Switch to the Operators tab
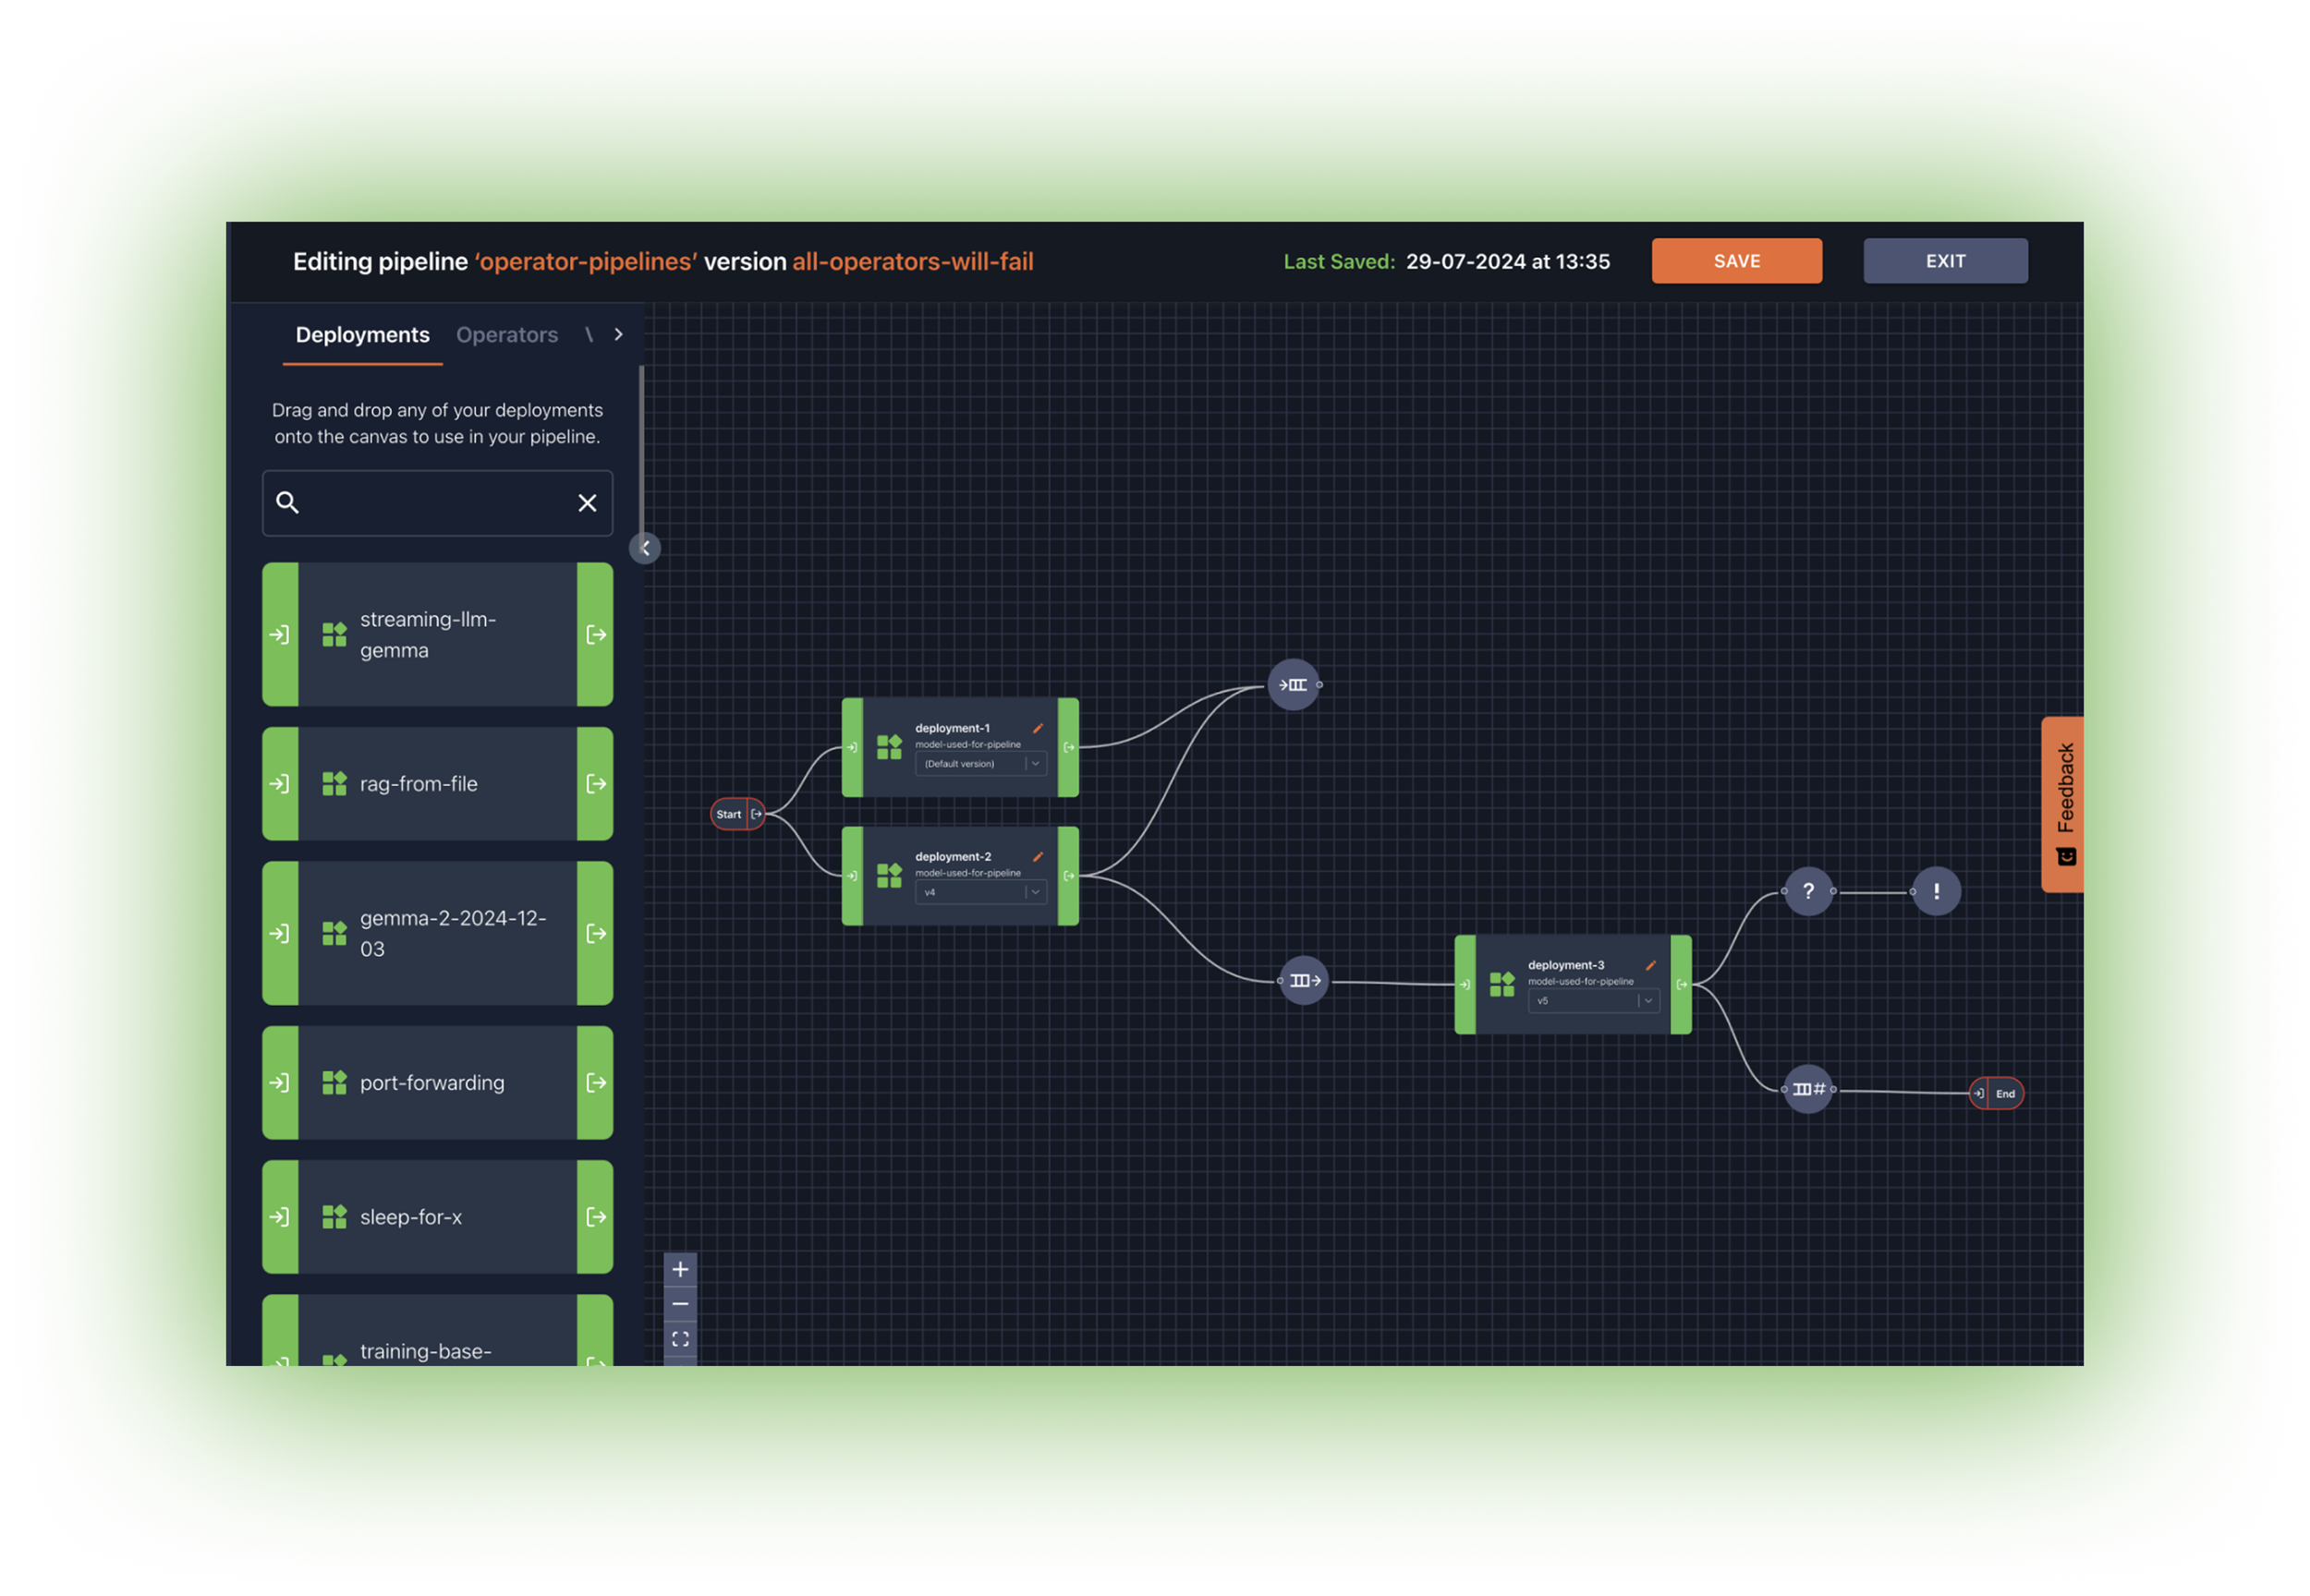The image size is (2310, 1596). (x=506, y=335)
